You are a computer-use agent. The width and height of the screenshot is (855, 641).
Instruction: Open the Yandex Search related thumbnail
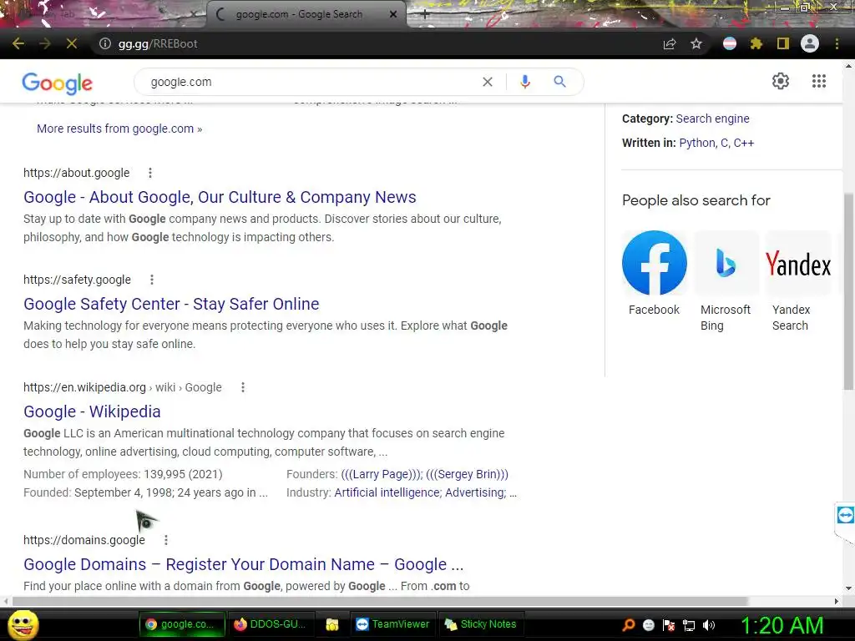pos(797,263)
